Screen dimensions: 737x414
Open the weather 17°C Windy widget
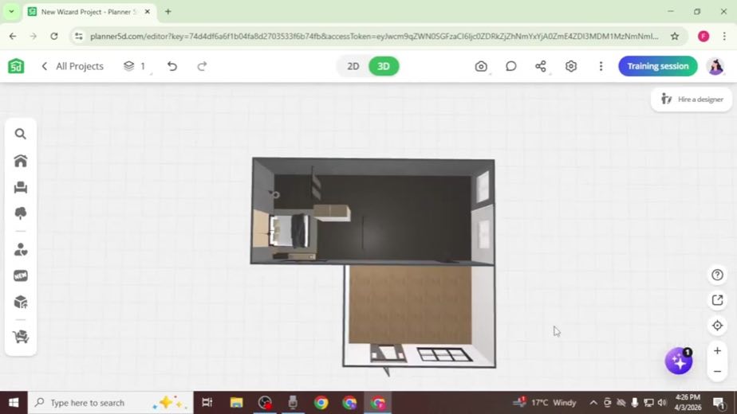tap(546, 403)
